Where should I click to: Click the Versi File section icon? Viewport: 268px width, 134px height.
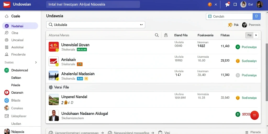[51, 87]
